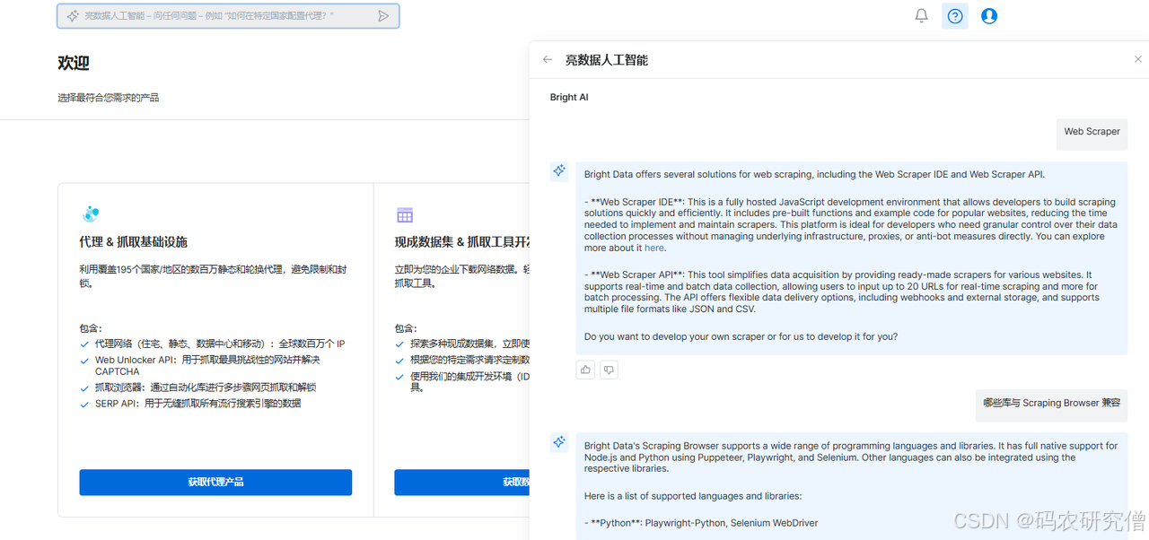Click the 代理 & 抓取基础设施 heading
Image resolution: width=1149 pixels, height=540 pixels.
click(133, 242)
